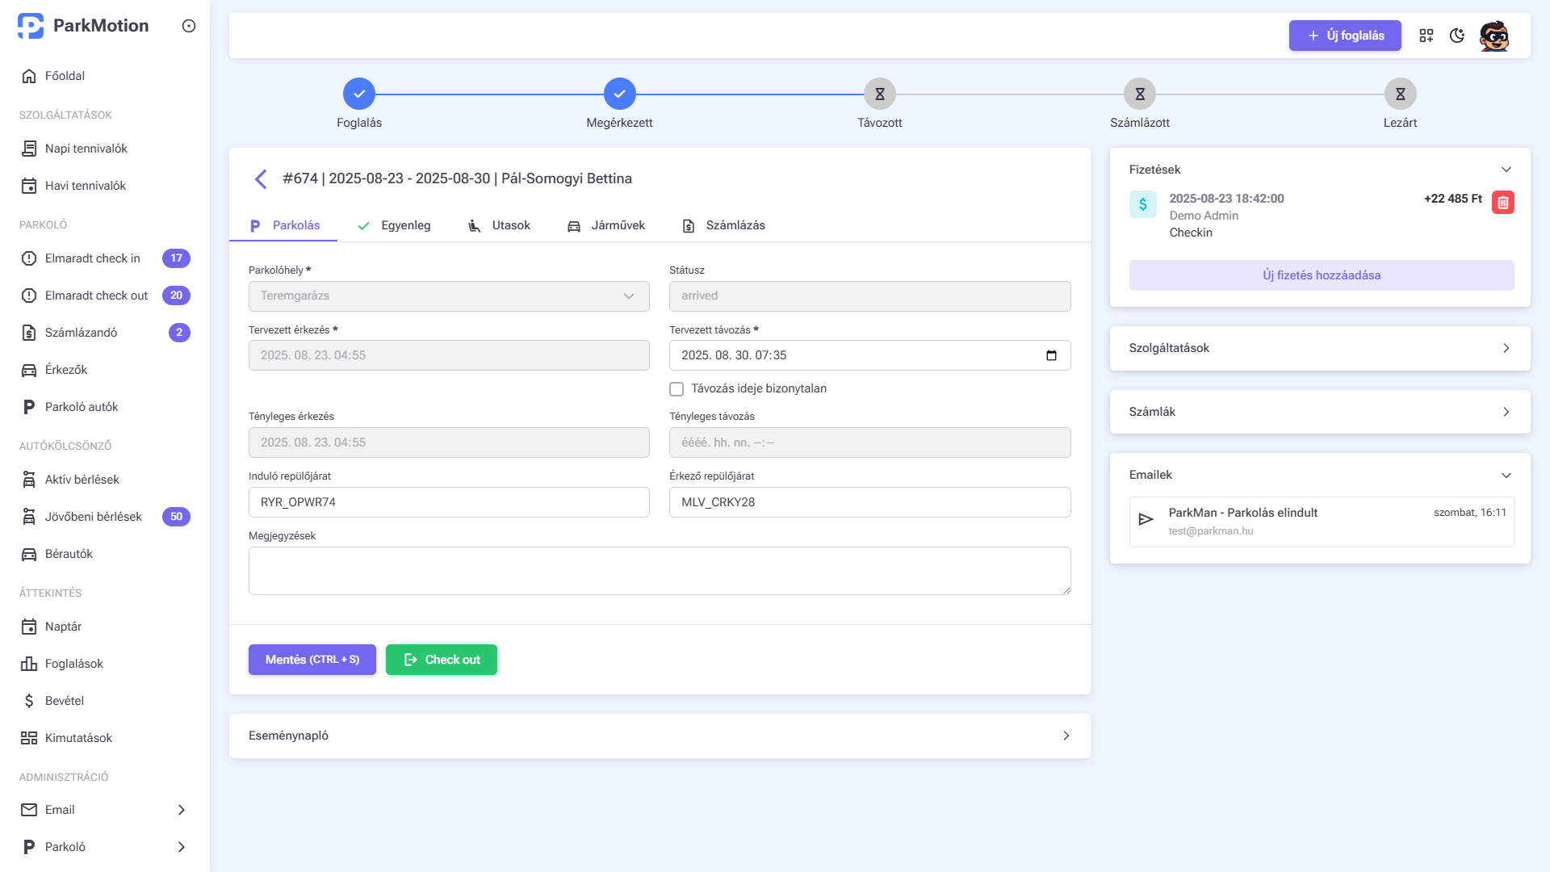Click the sent email arrow icon
The height and width of the screenshot is (872, 1550).
point(1146,519)
